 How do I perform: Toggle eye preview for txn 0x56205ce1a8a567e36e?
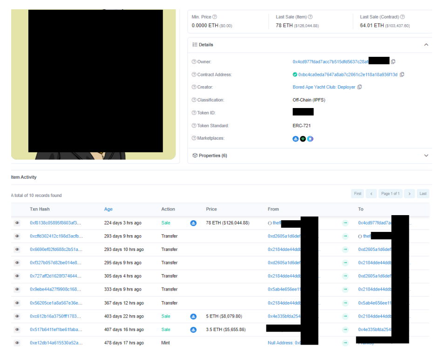pos(17,303)
